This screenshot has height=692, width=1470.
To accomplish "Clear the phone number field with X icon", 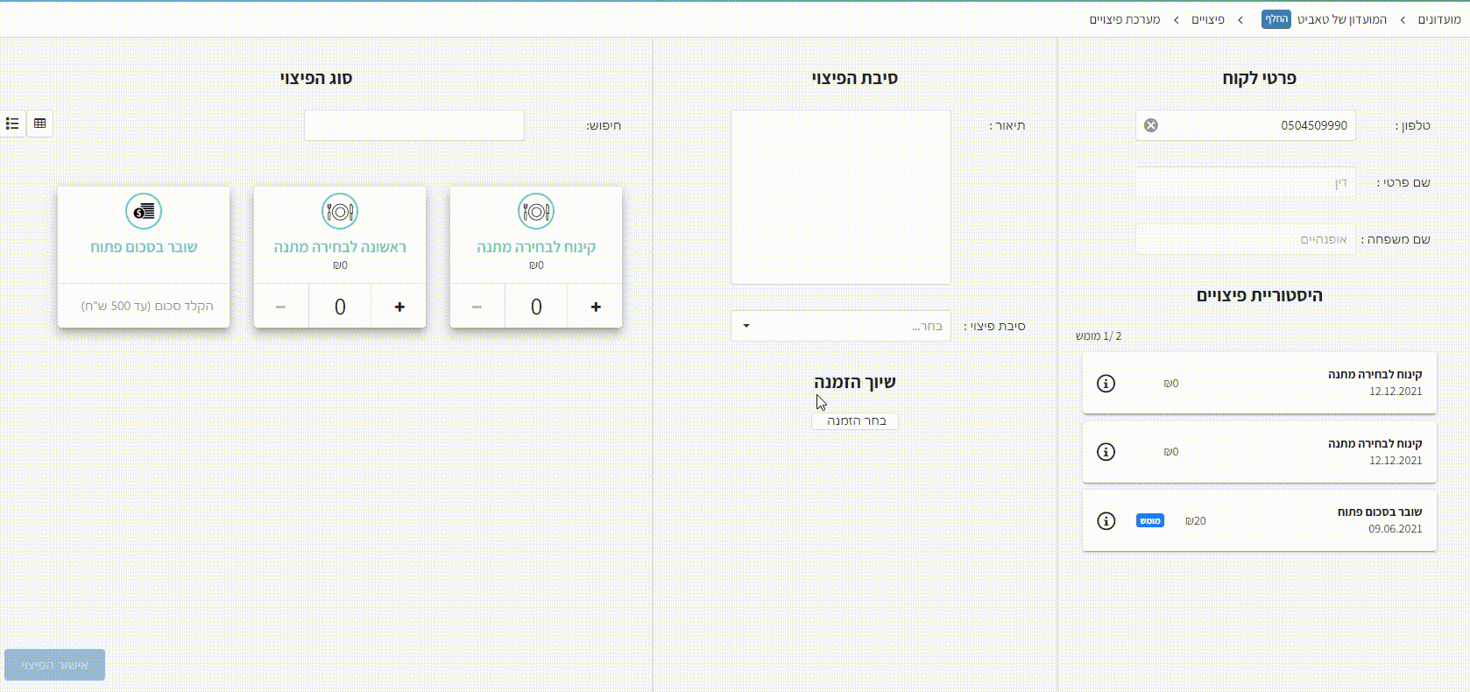I will pos(1151,125).
